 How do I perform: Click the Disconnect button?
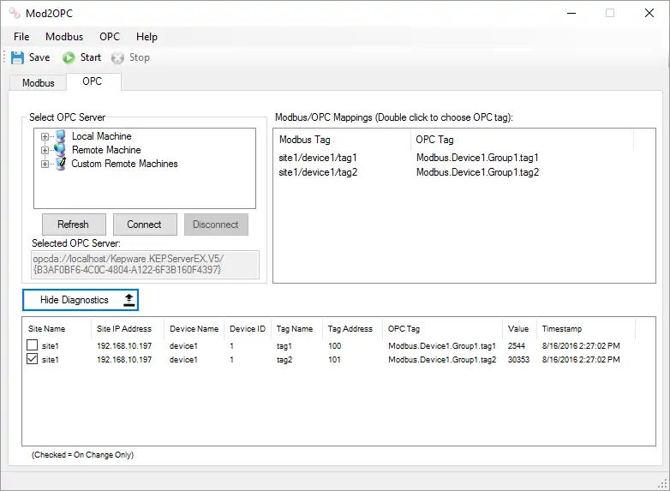click(216, 225)
